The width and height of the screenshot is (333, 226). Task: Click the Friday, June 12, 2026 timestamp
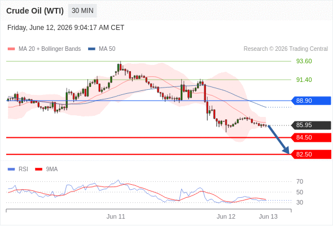tap(65, 28)
